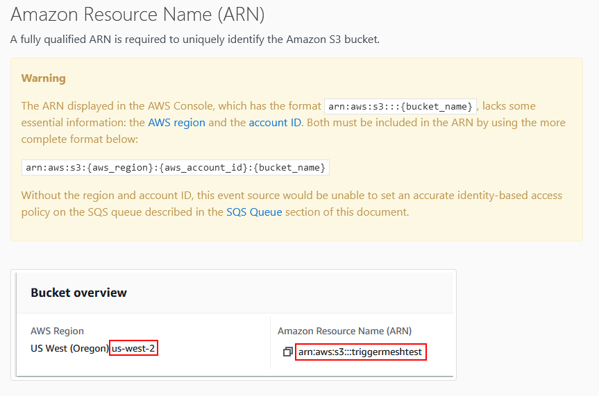Click the US West (Oregon) region name

tap(70, 348)
